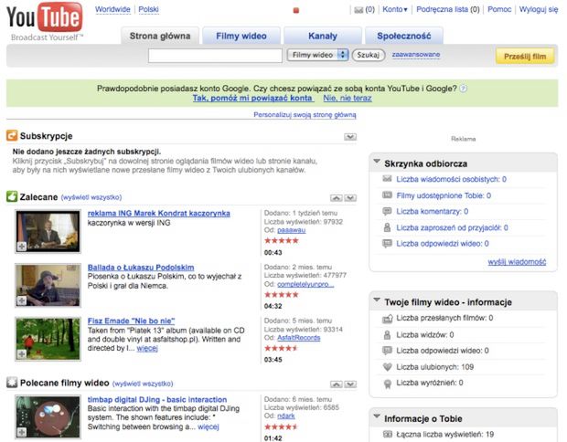Rate the ING Marek Kondrat video stars
Viewport: 567px width, 442px height.
282,240
